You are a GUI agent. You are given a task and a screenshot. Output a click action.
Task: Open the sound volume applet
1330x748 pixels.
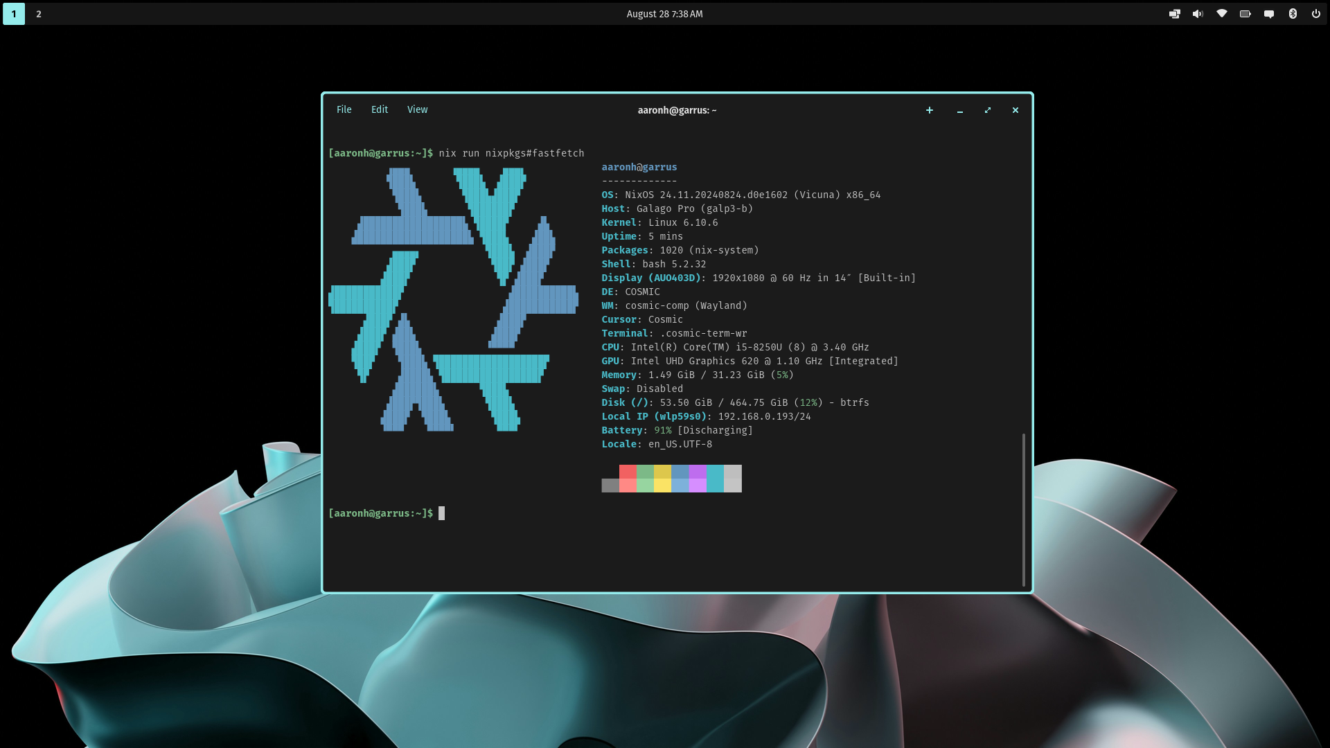point(1198,14)
